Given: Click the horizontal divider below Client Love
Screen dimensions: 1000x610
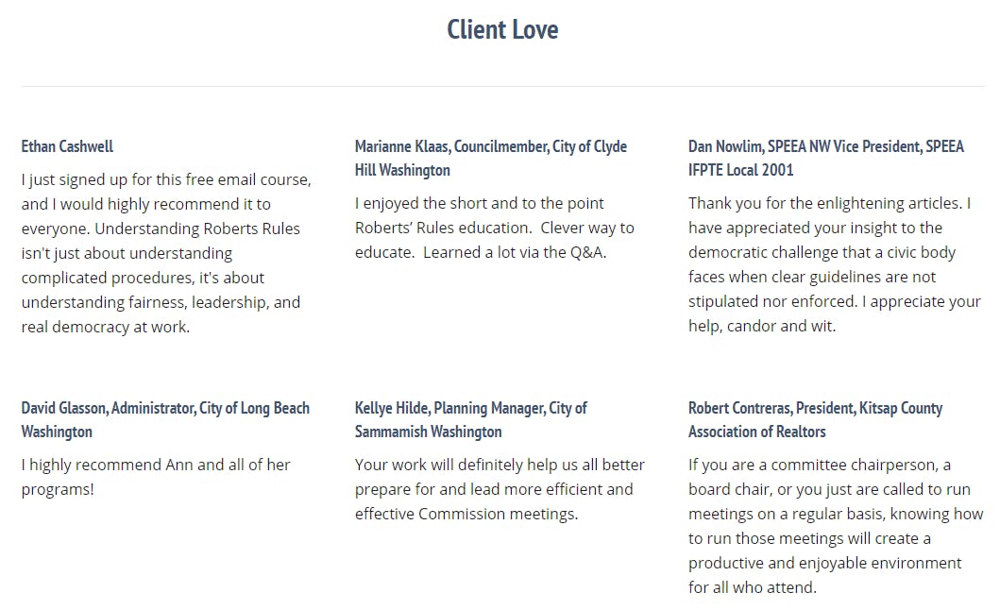Looking at the screenshot, I should 502,86.
